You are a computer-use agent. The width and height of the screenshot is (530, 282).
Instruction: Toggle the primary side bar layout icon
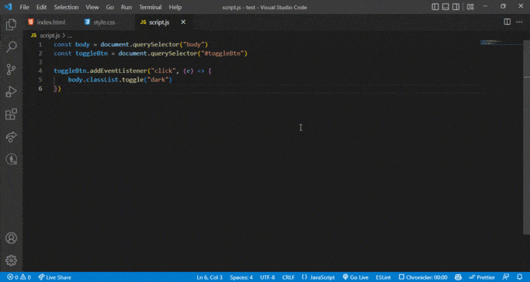click(x=435, y=7)
